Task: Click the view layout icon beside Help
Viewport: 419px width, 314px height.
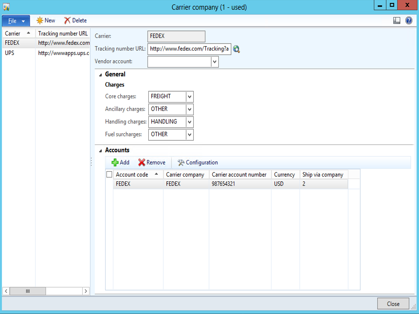Action: (397, 20)
